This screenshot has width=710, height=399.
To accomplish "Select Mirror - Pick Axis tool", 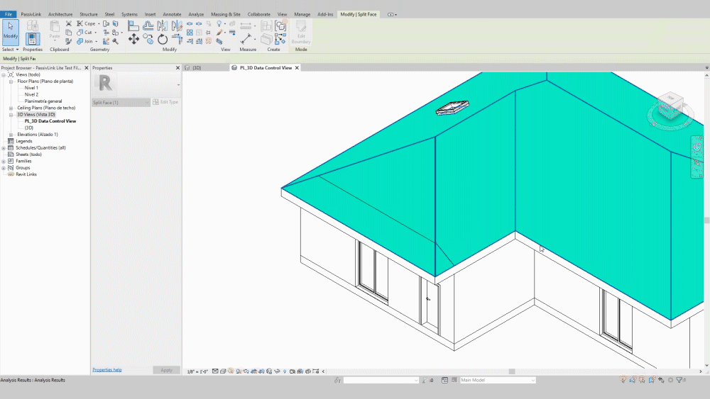I will pos(163,26).
